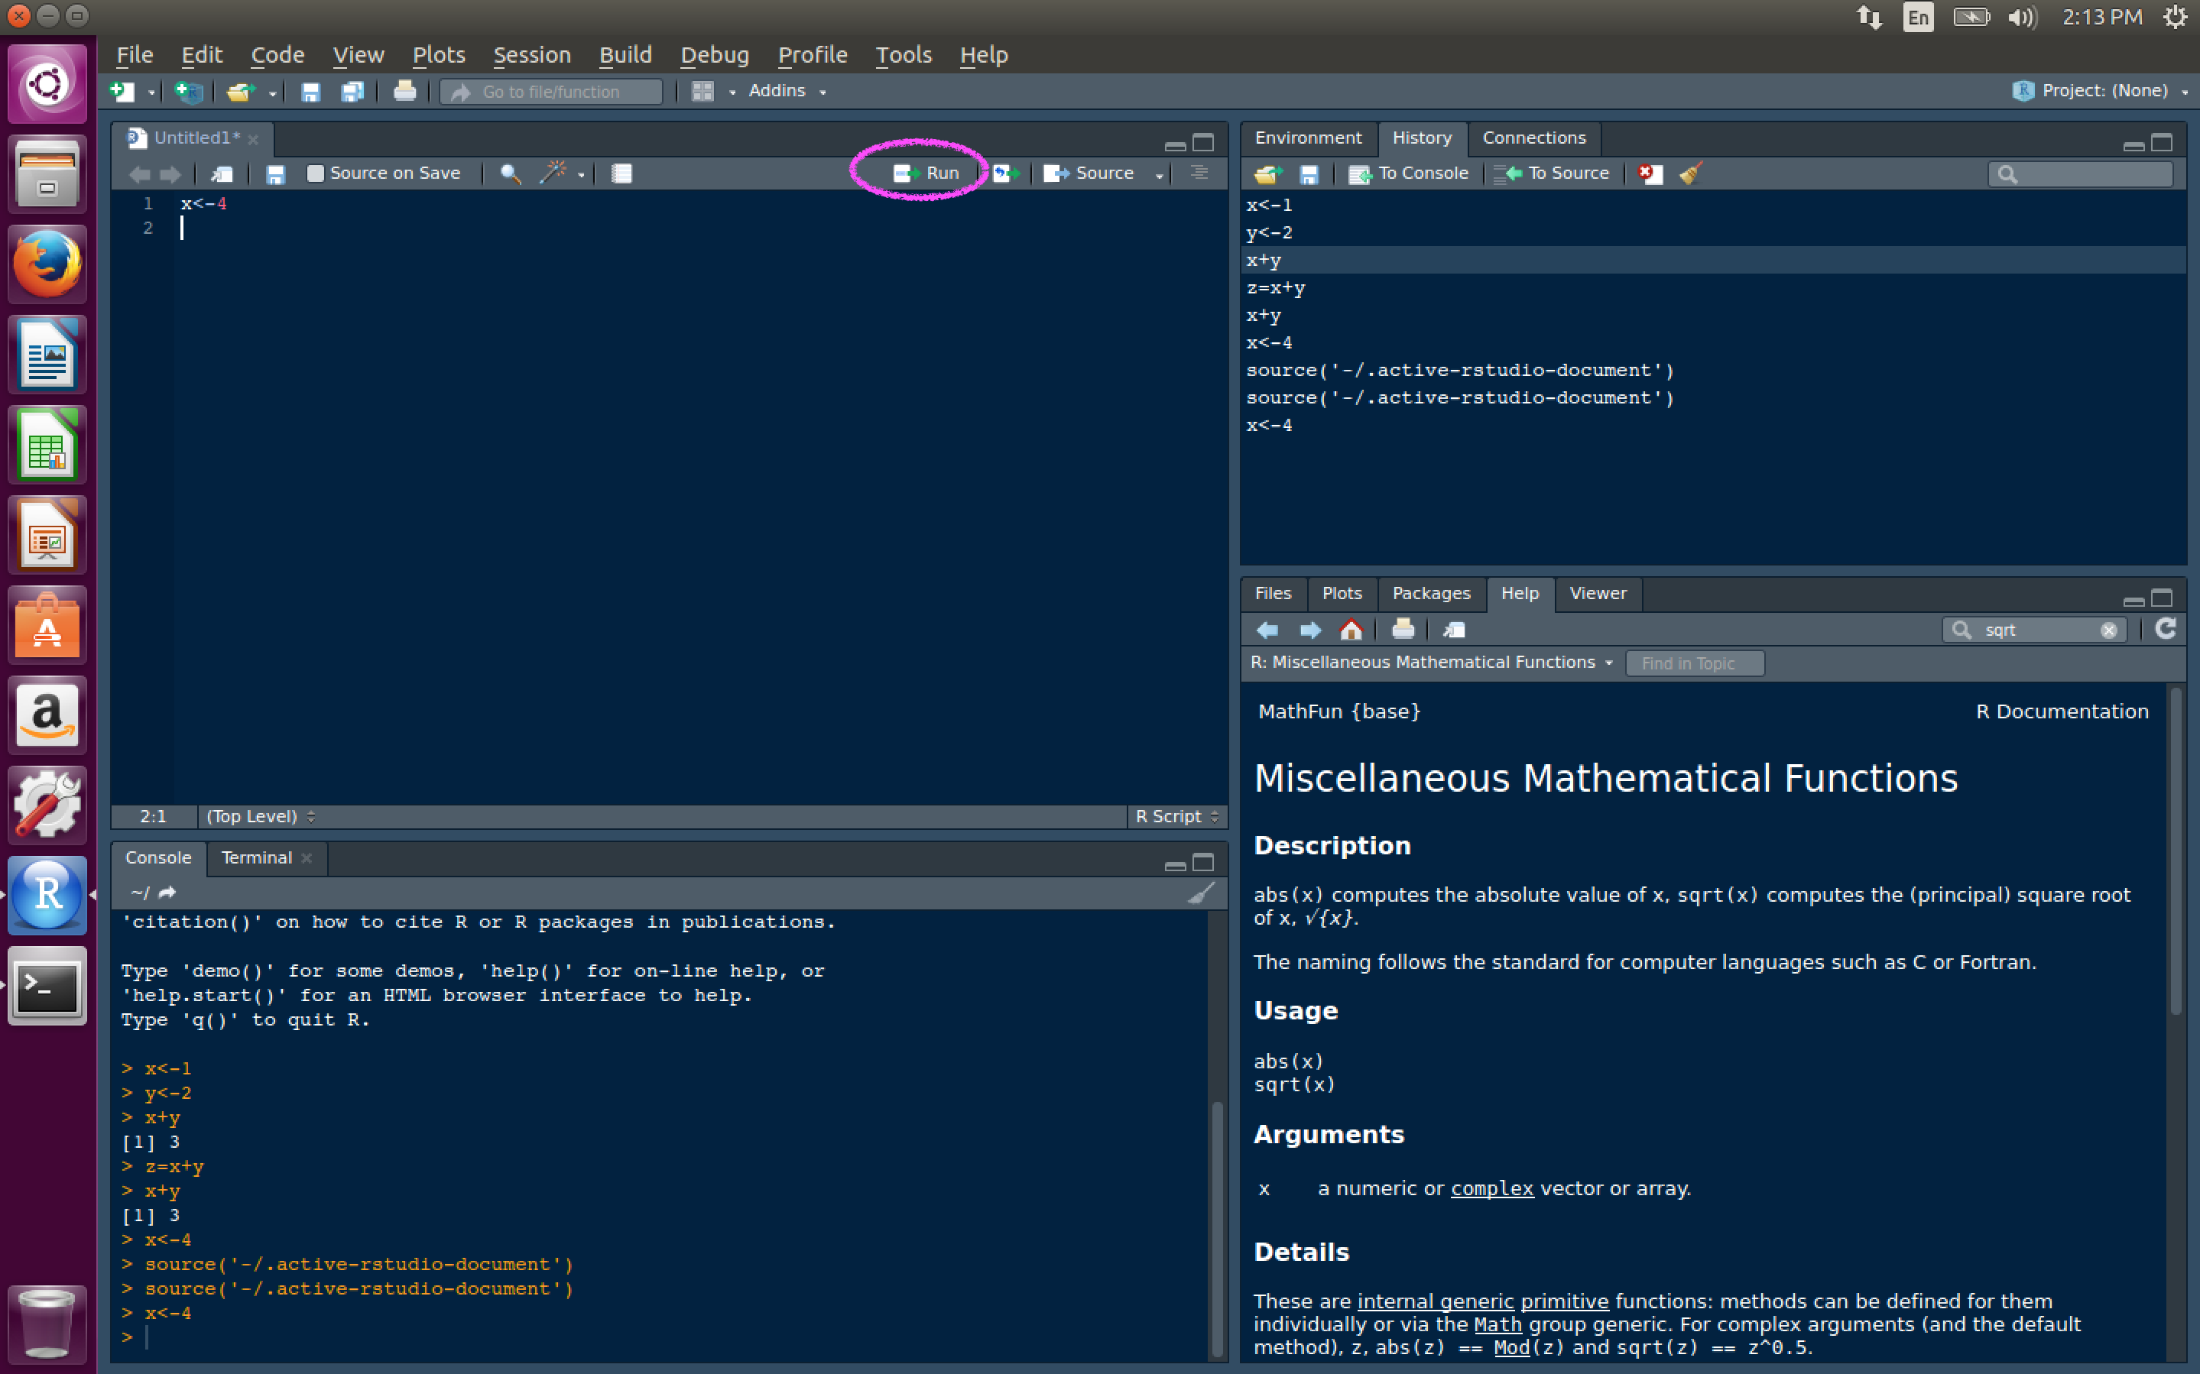Refresh the help topic icon
2200x1374 pixels.
click(x=2166, y=629)
